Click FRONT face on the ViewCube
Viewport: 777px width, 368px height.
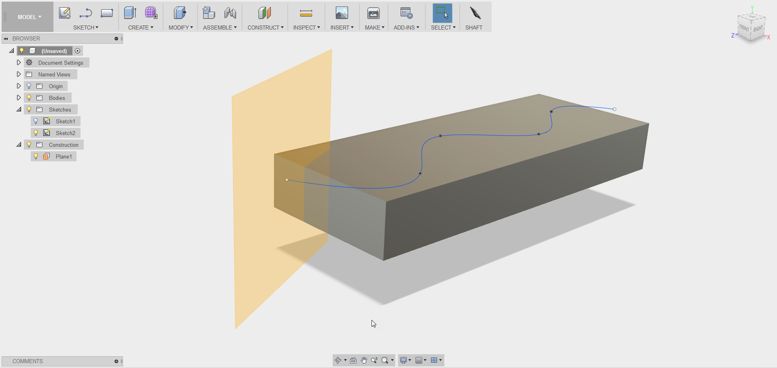(744, 28)
